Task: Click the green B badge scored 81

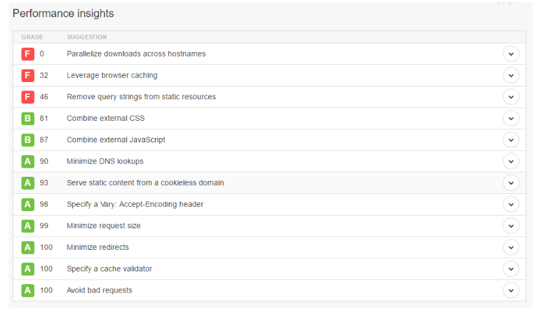Action: [27, 118]
